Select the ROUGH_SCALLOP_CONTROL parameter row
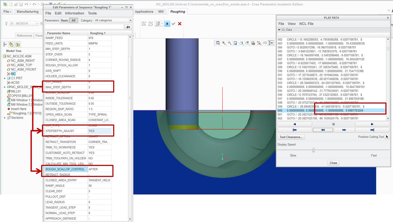Viewport: 393px width, 222px height. (x=78, y=169)
